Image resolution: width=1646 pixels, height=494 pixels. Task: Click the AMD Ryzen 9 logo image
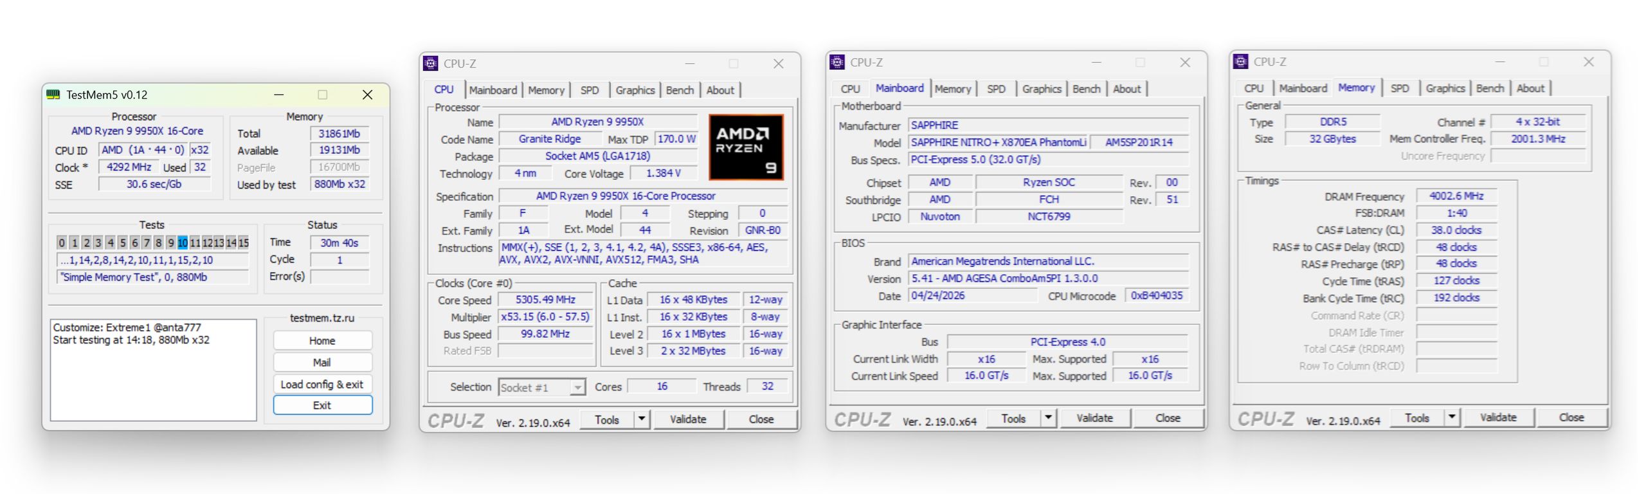point(746,147)
